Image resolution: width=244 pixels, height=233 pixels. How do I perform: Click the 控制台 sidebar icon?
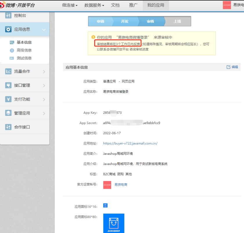pyautogui.click(x=8, y=15)
